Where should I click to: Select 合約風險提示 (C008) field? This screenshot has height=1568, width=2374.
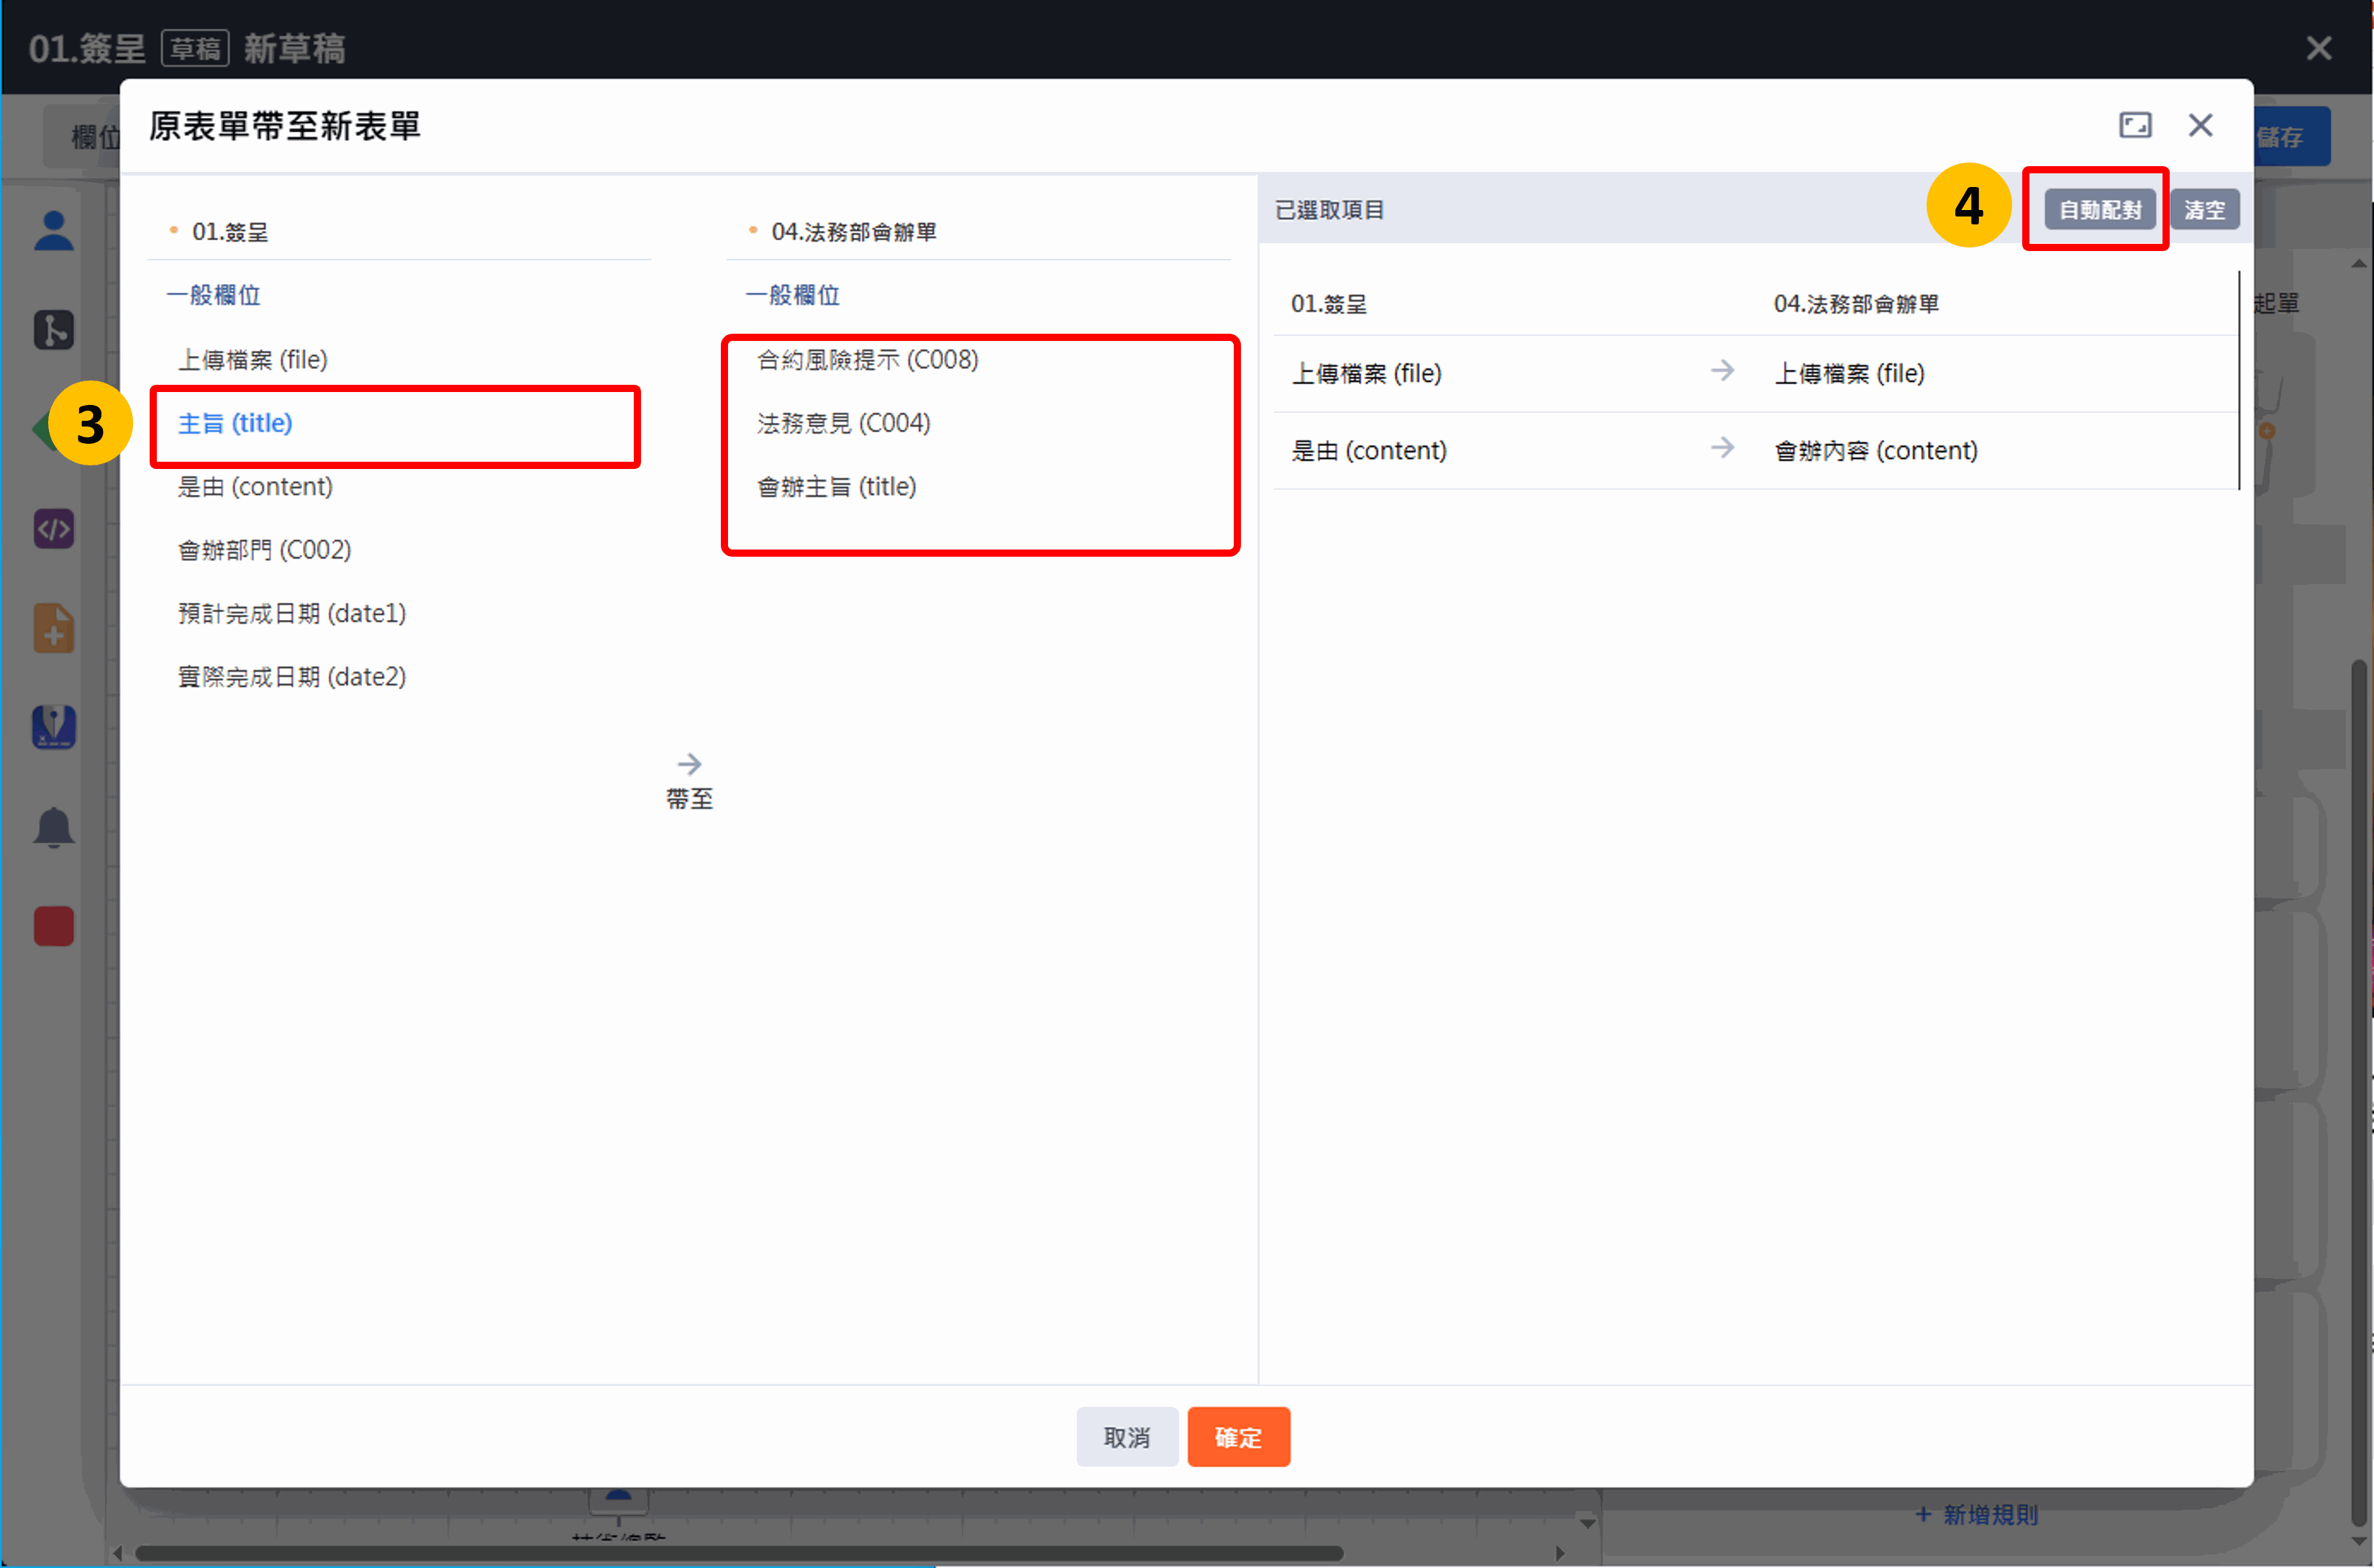(x=867, y=360)
